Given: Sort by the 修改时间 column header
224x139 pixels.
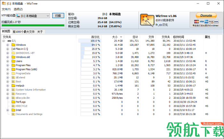Looking at the screenshot, I should point(188,37).
